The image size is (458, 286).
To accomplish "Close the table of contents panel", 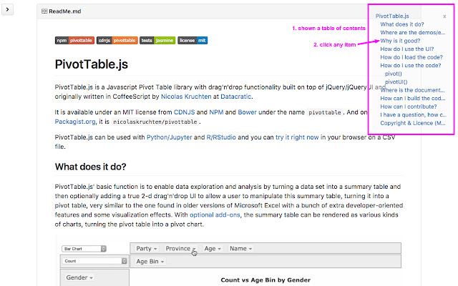I will 444,16.
